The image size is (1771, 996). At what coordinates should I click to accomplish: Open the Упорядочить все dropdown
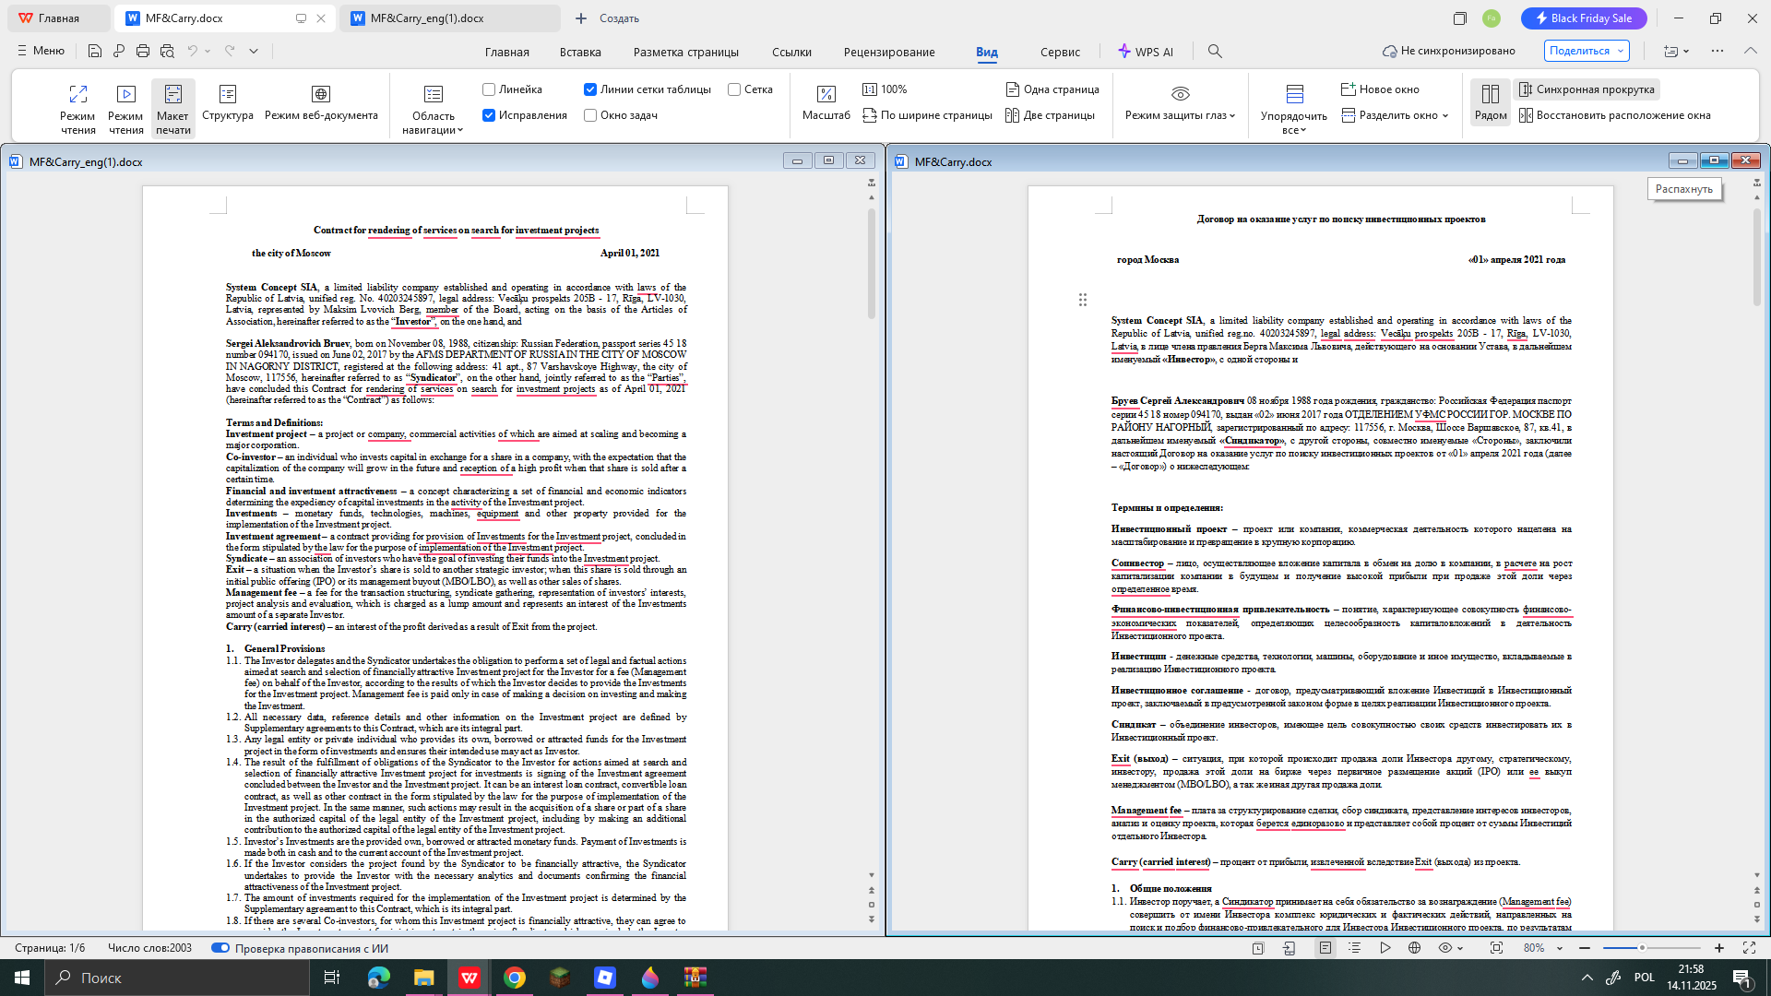[x=1294, y=109]
